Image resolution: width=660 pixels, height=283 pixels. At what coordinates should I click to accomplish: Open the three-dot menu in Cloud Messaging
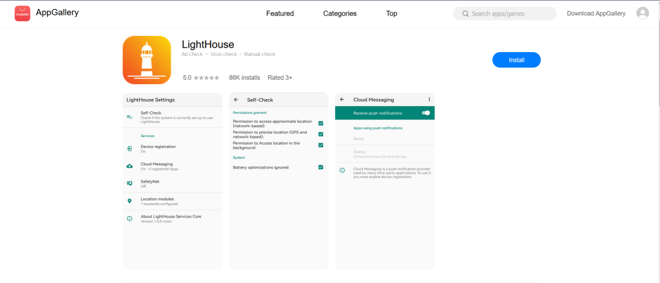(x=429, y=100)
